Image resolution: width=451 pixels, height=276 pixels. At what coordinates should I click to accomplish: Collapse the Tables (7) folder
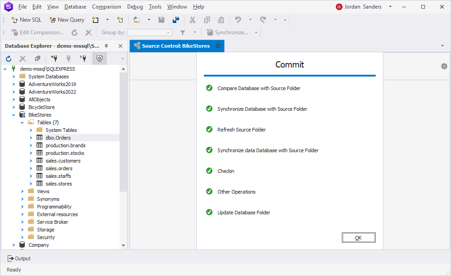coord(22,122)
